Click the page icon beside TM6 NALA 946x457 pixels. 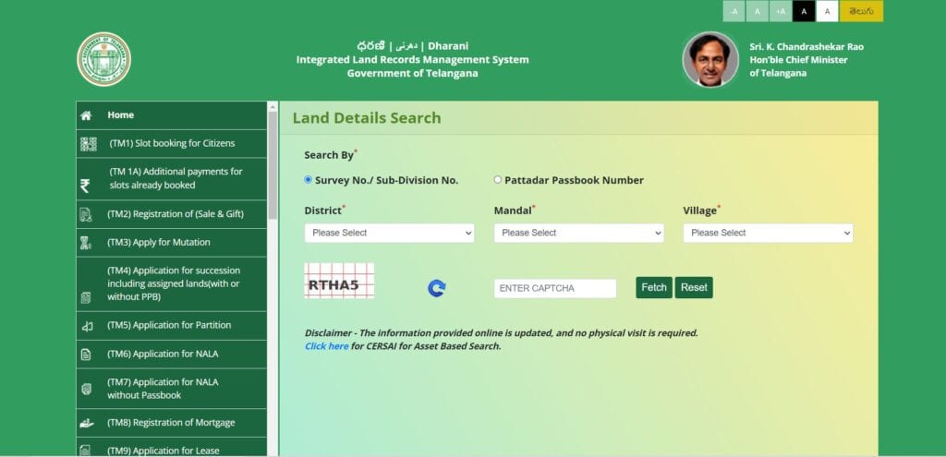[86, 355]
